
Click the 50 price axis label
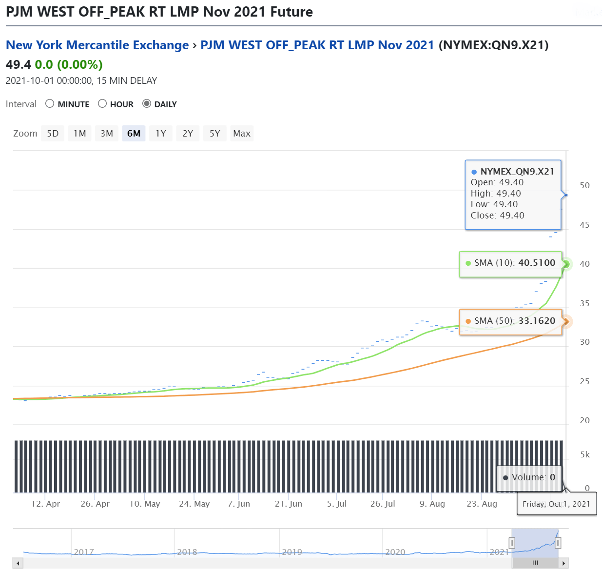(585, 185)
